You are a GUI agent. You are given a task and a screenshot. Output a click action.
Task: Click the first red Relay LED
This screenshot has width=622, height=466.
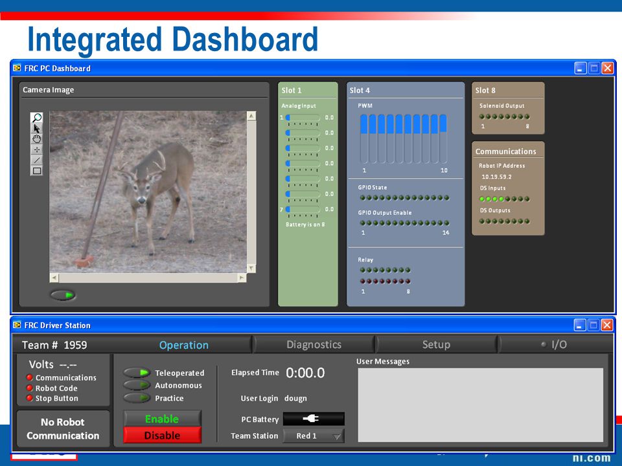[x=363, y=281]
